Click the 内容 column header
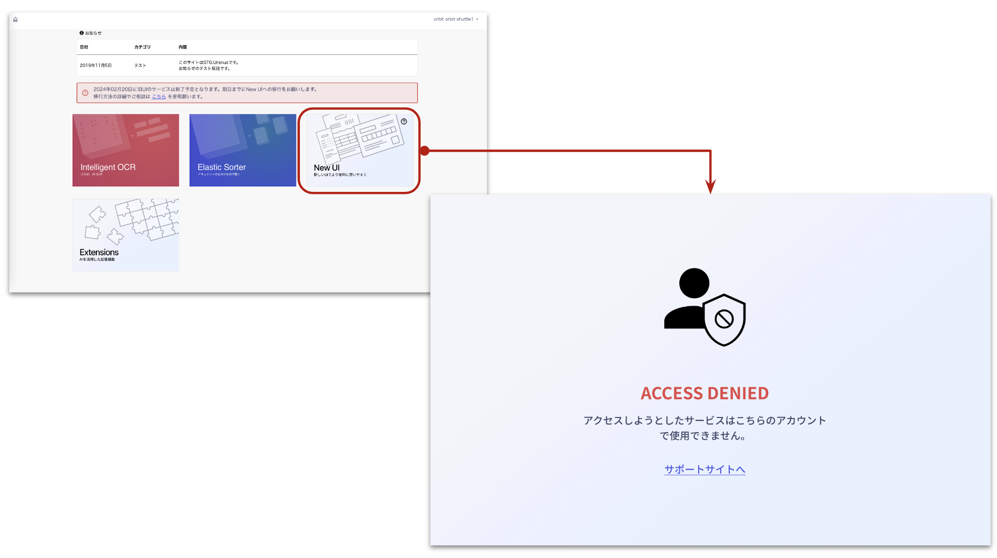The width and height of the screenshot is (997, 558). click(182, 47)
